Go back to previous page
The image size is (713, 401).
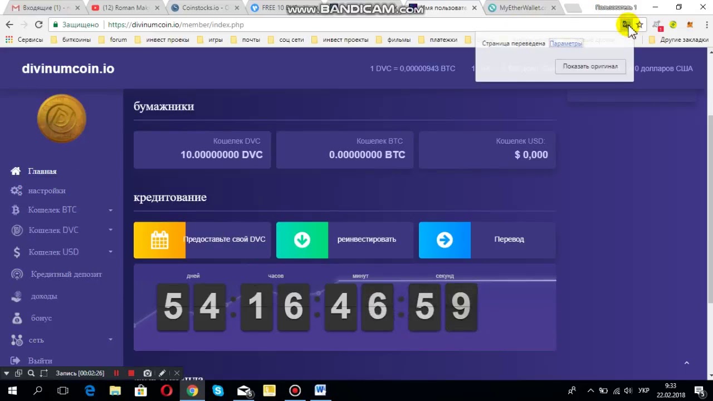pos(9,25)
